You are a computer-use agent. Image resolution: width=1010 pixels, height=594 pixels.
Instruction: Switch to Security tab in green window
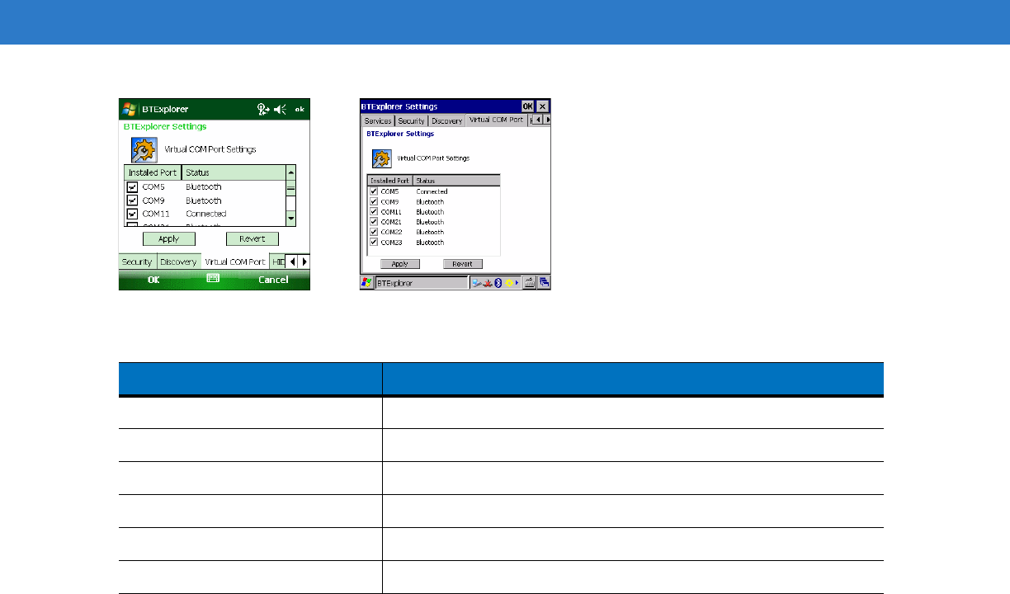pos(137,262)
